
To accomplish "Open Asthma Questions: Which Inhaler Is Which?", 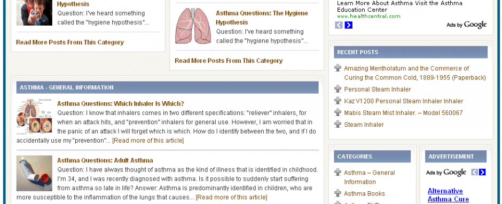I will 120,104.
